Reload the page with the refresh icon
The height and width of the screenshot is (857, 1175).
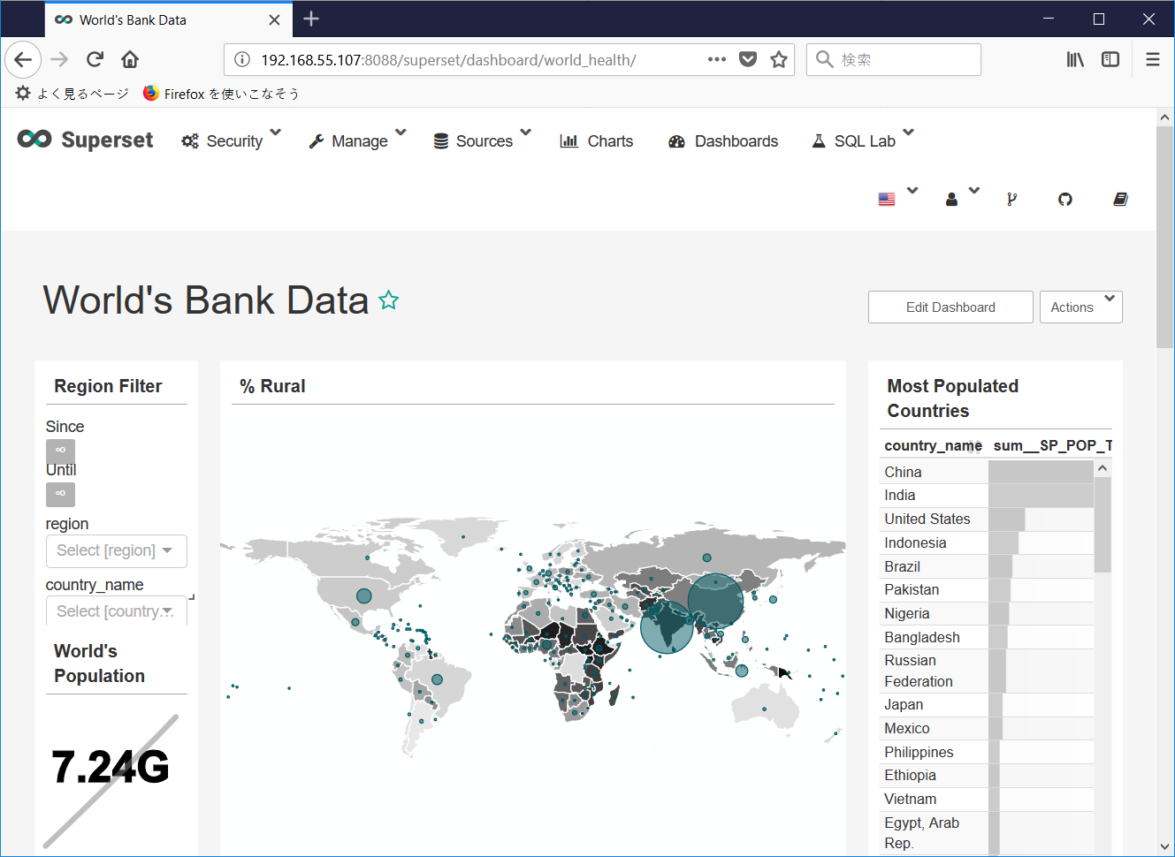tap(95, 59)
